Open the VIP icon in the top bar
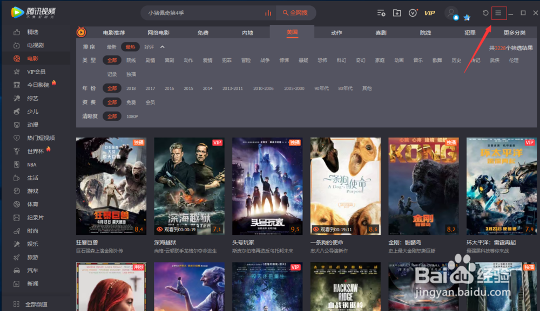The height and width of the screenshot is (311, 540). (429, 13)
